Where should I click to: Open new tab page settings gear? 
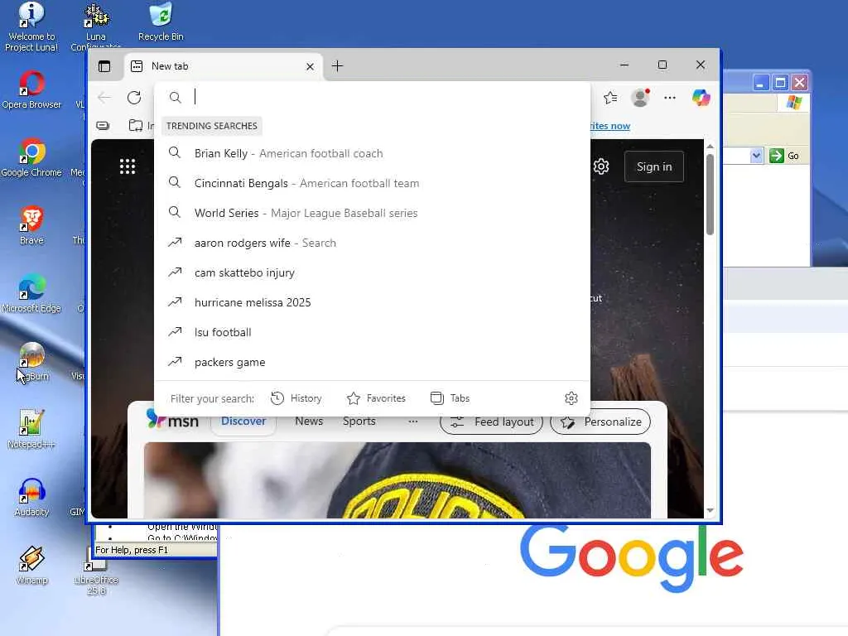[x=601, y=166]
